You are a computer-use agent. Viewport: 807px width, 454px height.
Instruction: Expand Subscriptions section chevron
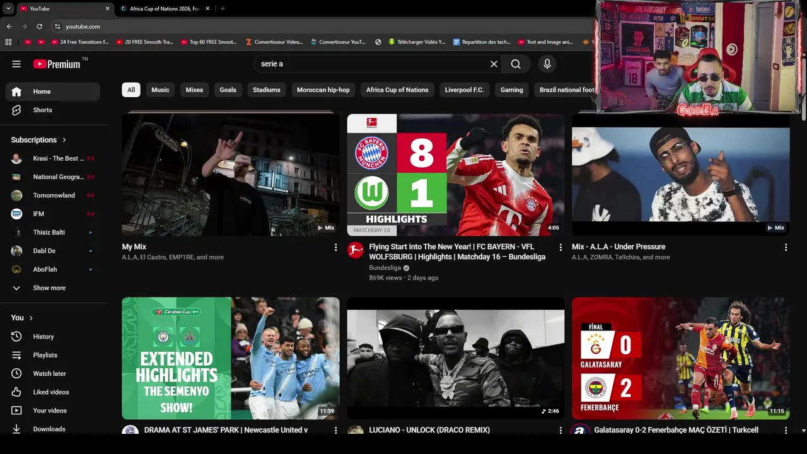64,140
